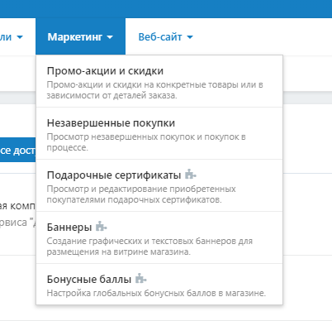Open Подарочные сертификаты menu entry
The width and height of the screenshot is (332, 321).
click(x=159, y=185)
